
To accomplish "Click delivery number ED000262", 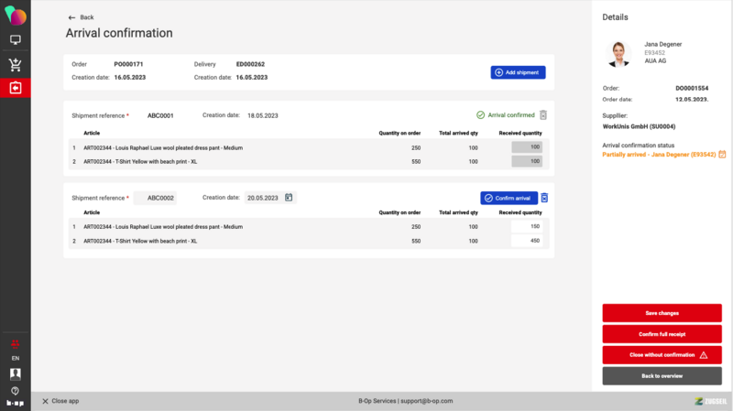I will click(x=250, y=64).
